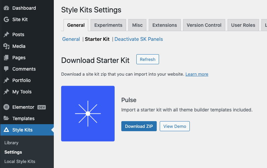
Task: Click the View Demo button
Action: 175,126
